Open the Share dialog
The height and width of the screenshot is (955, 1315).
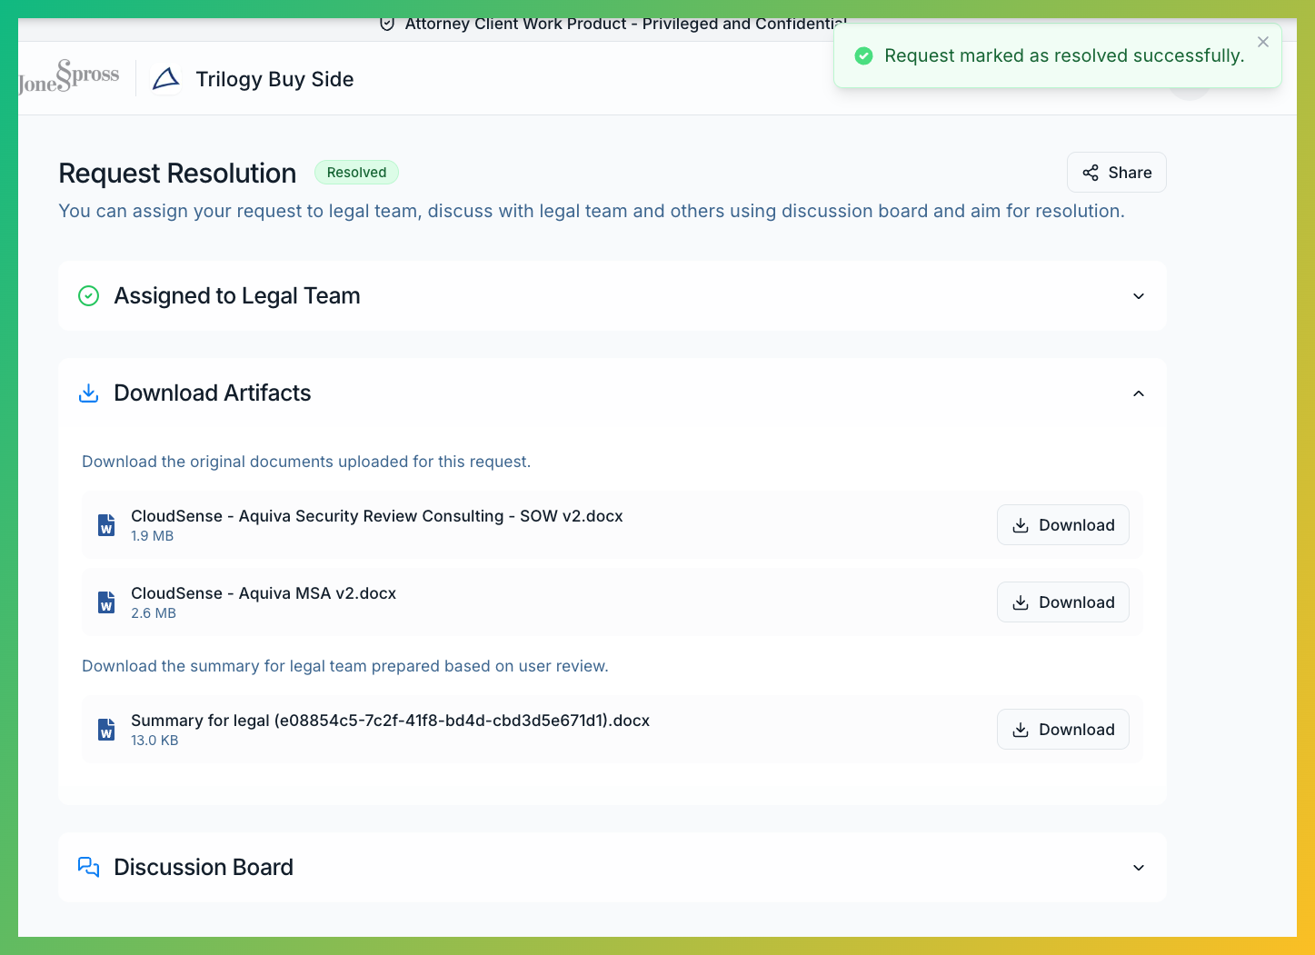click(1116, 172)
